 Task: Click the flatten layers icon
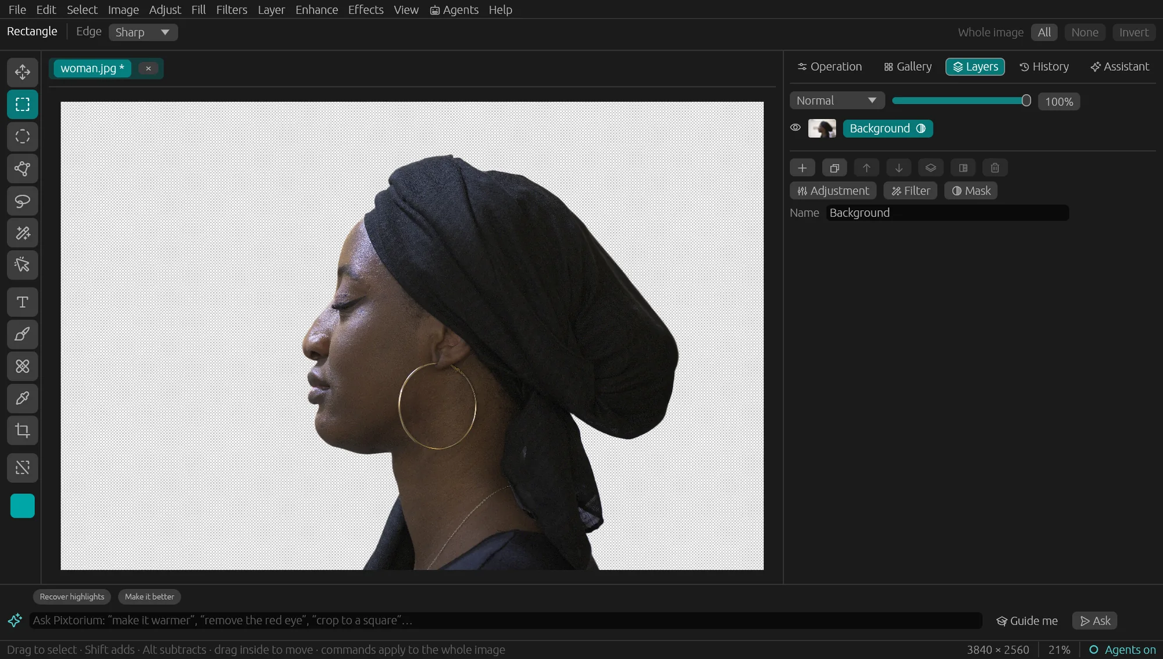pos(930,168)
